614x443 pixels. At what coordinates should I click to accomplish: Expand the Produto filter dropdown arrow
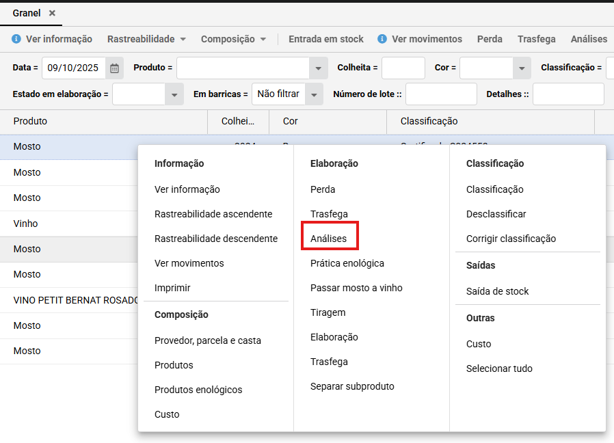pos(319,68)
